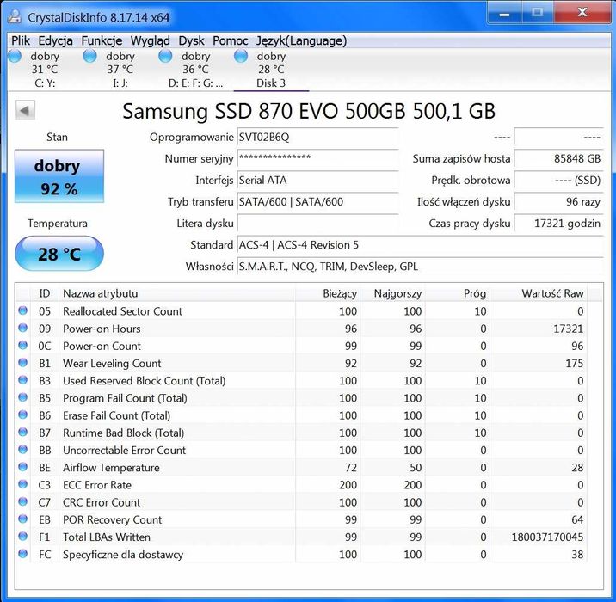Screen dimensions: 616x602
Task: Open the Język(Language) menu
Action: [x=301, y=40]
